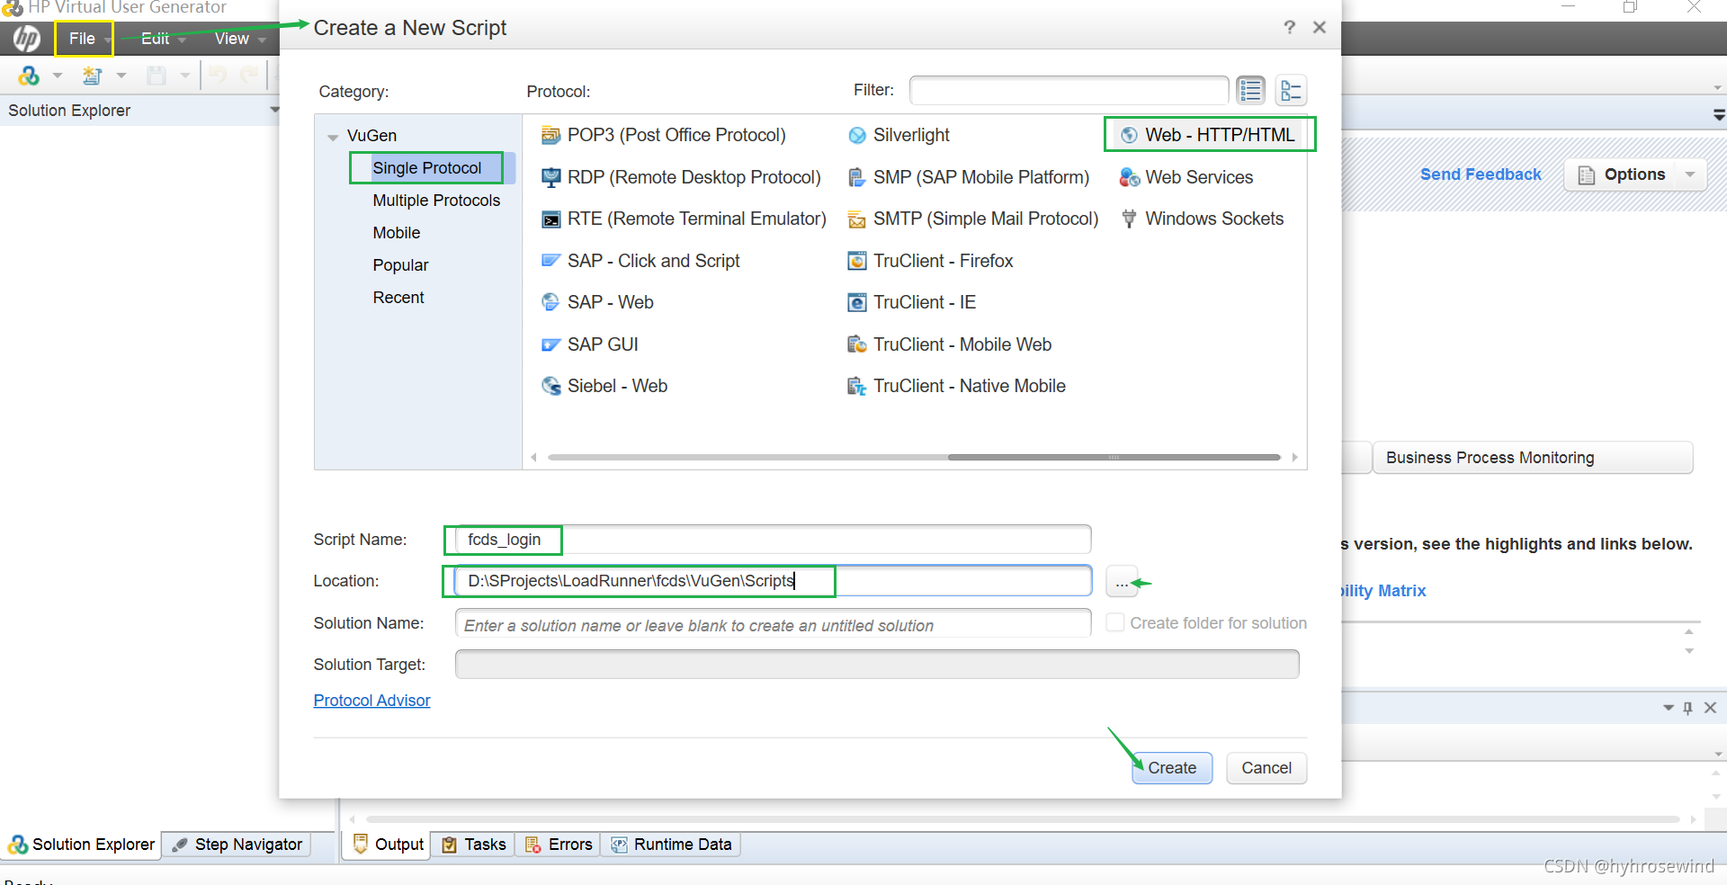Select TruClient - IE icon
1727x885 pixels.
click(857, 302)
